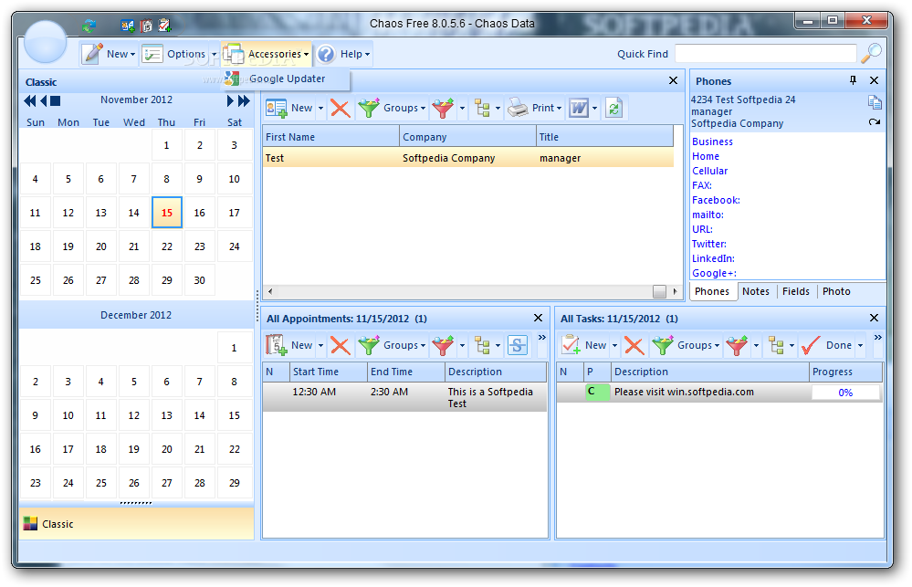Go to previous month with left arrow
This screenshot has height=587, width=912.
point(44,101)
